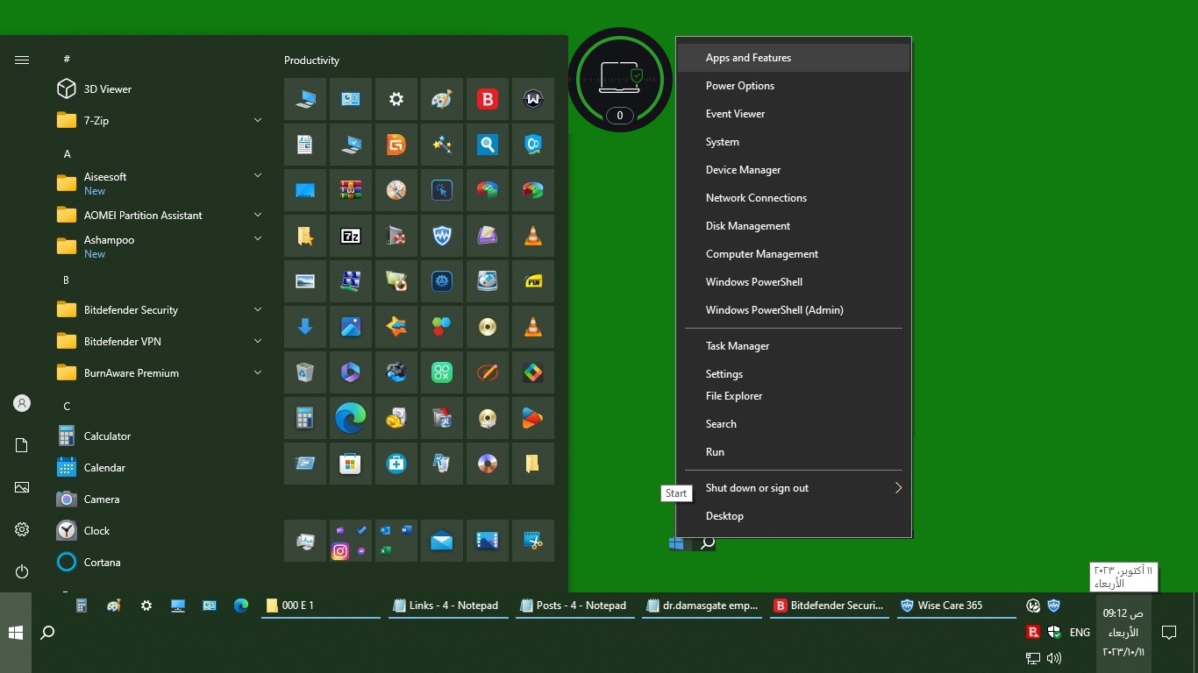
Task: Open Settings from Start sidebar gear
Action: 22,529
